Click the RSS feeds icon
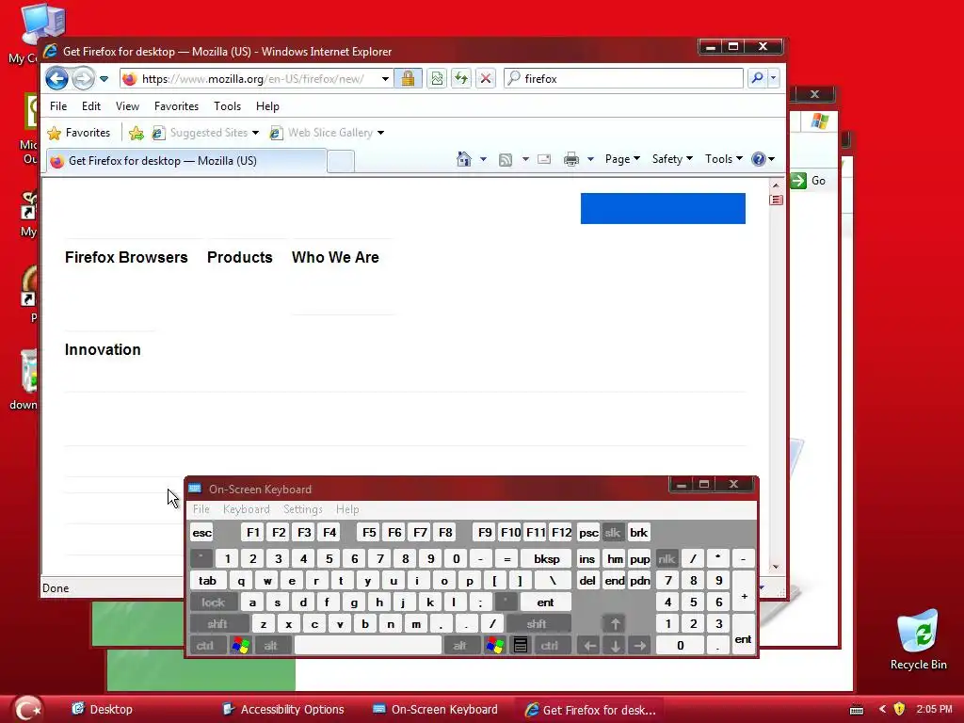This screenshot has width=964, height=723. 506,160
